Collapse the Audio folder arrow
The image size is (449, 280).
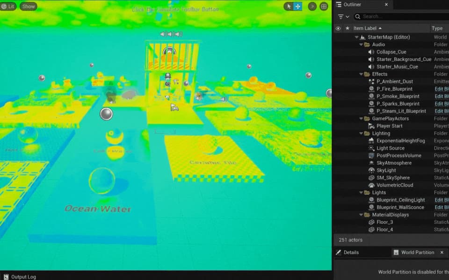(361, 45)
